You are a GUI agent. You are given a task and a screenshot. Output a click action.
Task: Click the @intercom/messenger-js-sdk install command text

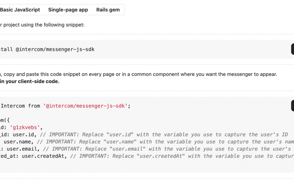(x=55, y=49)
